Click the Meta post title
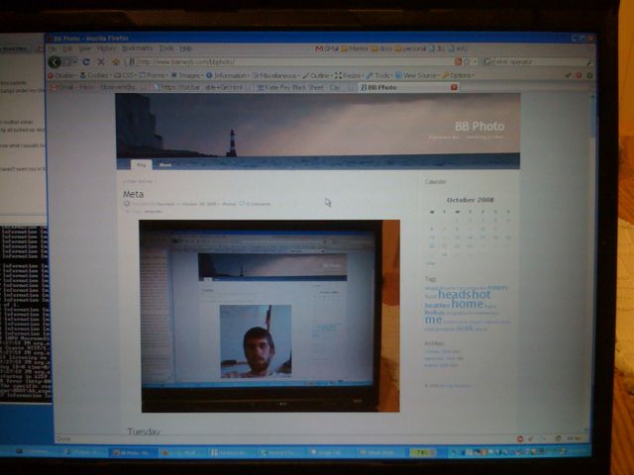 tap(133, 194)
